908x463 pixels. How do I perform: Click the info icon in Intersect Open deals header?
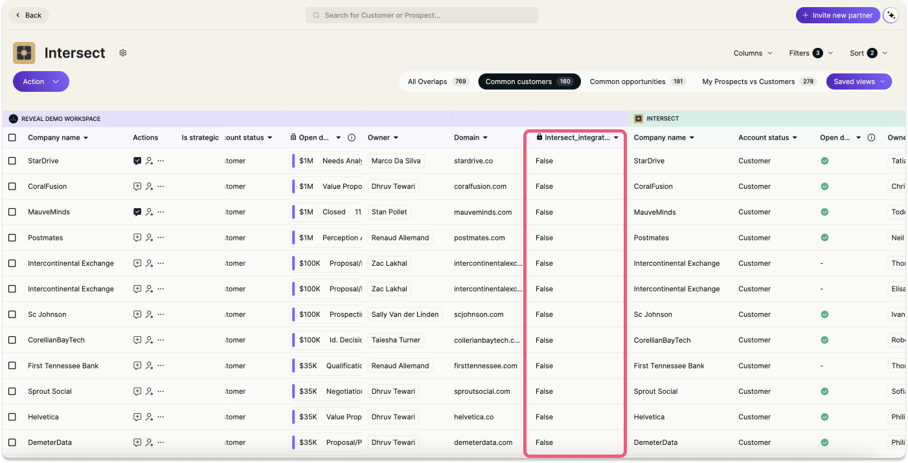click(x=871, y=138)
